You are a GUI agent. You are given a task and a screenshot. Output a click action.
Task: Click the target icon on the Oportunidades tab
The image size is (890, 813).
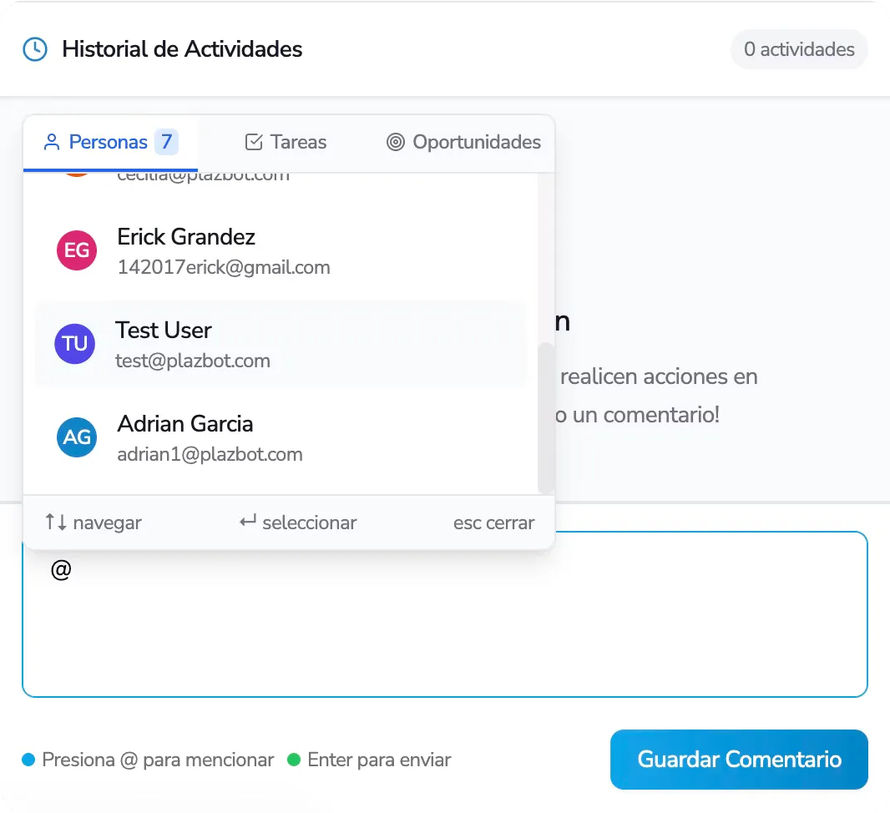point(394,142)
